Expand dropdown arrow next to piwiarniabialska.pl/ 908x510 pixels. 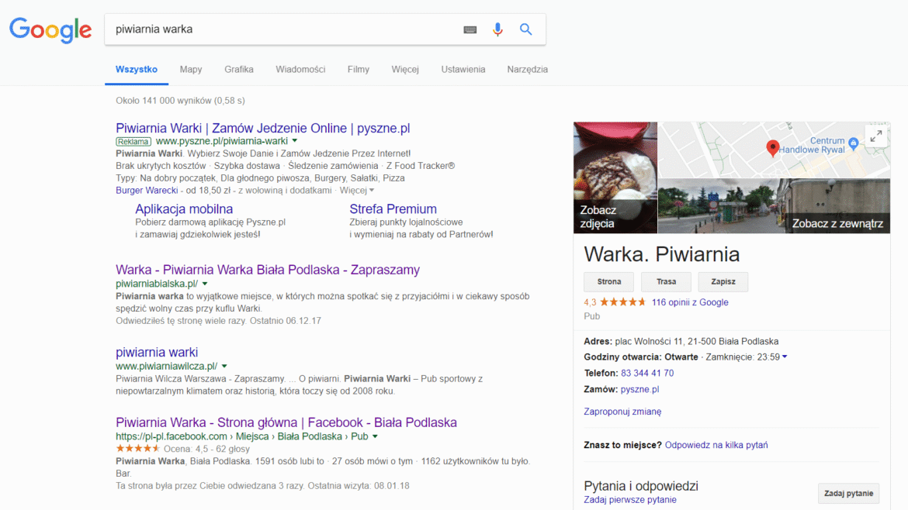[x=205, y=284]
